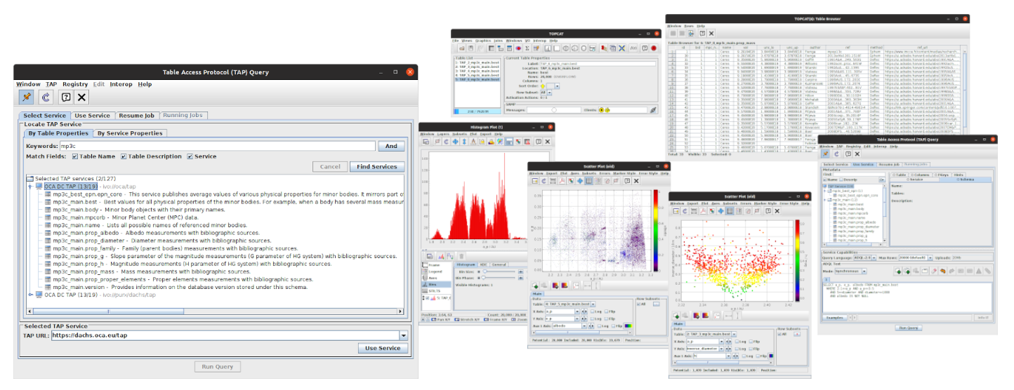Click the red stop icon in TOPCAT toolbar

click(x=654, y=48)
